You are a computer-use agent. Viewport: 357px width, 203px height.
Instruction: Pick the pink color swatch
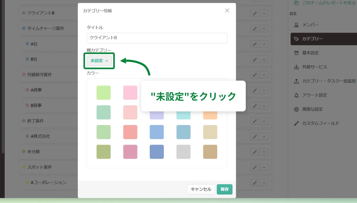tap(130, 92)
